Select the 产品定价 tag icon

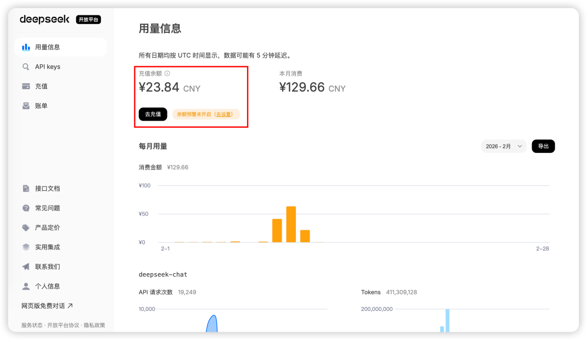tap(26, 228)
